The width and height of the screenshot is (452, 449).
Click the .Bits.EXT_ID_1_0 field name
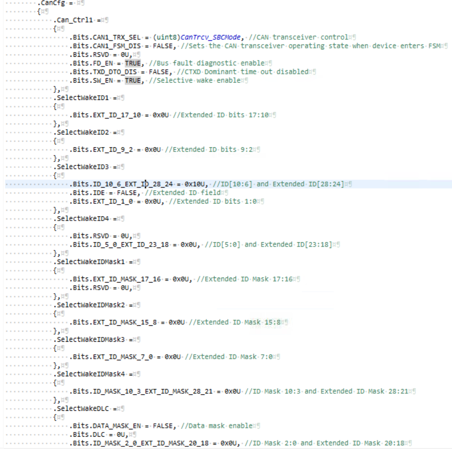click(101, 201)
